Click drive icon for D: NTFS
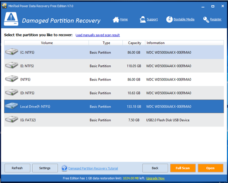Image resolution: width=228 pixels, height=183 pixels. (x=12, y=92)
